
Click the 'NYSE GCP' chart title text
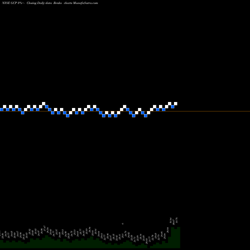pos(9,3)
